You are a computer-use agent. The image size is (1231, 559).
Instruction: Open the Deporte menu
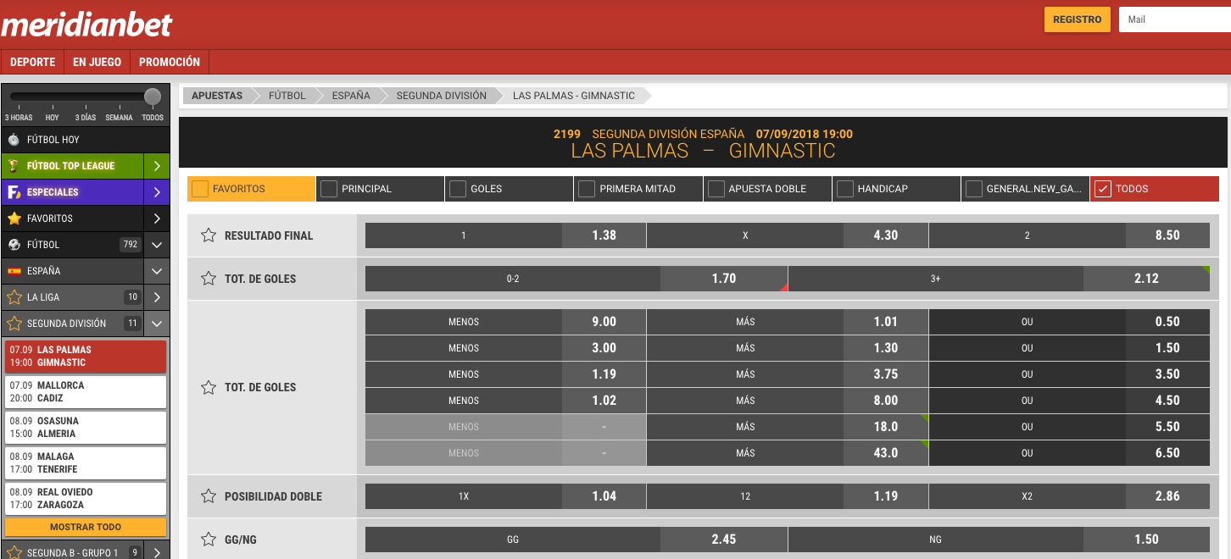tap(33, 62)
